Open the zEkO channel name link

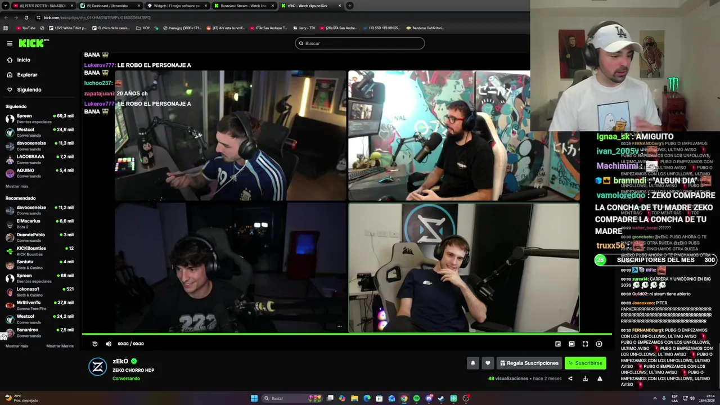(x=120, y=361)
